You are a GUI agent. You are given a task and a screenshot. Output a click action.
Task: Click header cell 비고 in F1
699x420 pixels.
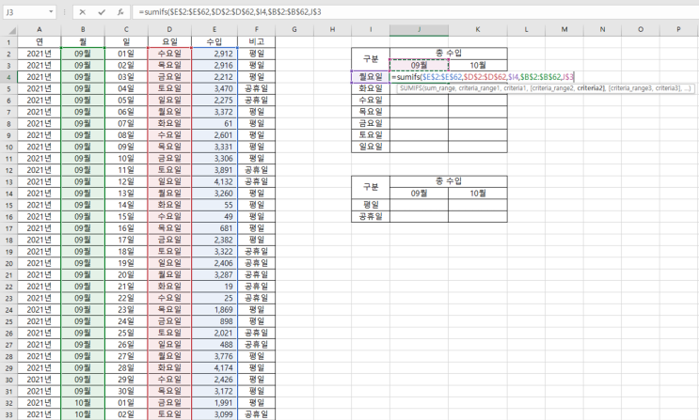pyautogui.click(x=256, y=42)
